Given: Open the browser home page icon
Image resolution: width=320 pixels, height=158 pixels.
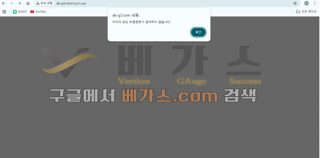Looking at the screenshot, I should (28, 3).
